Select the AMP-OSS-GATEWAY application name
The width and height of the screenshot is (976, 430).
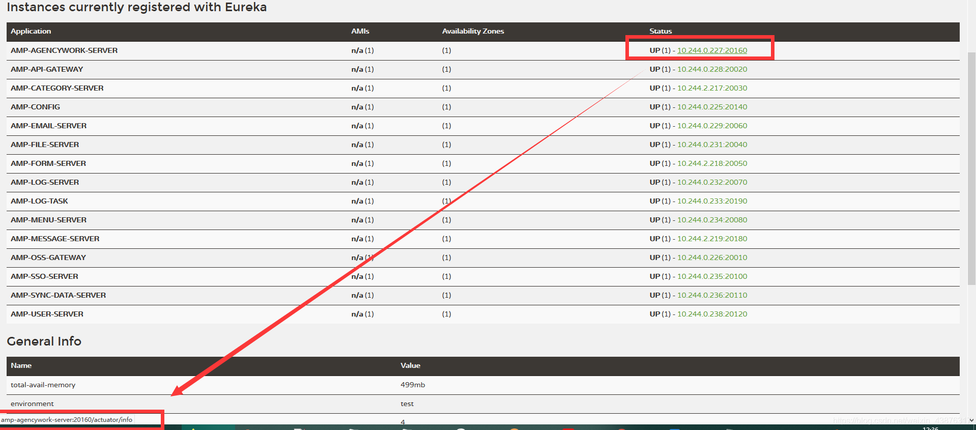pos(48,257)
